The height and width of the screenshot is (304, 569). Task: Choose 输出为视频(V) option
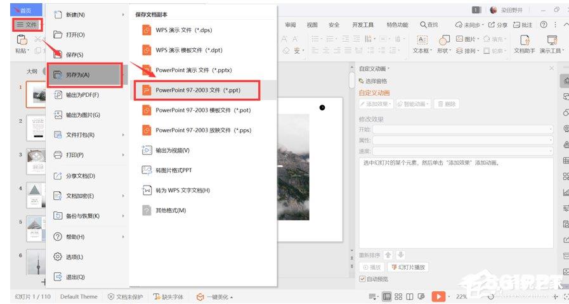pyautogui.click(x=203, y=150)
